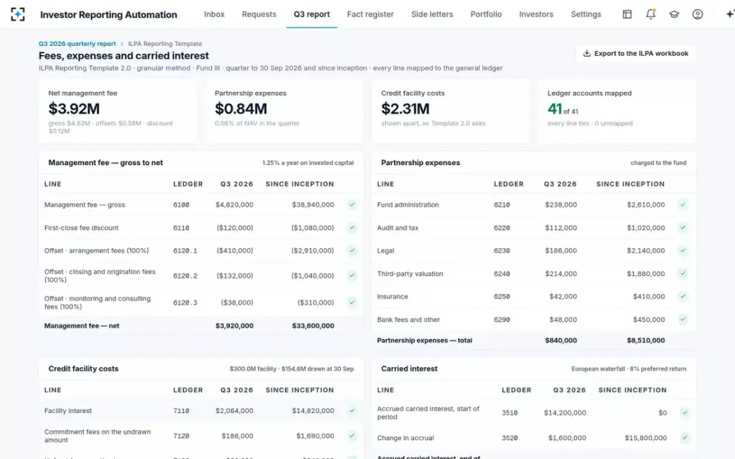Click the Carried interest section heading
Screen dimensions: 735x459
coord(409,369)
